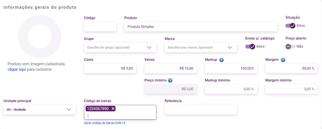Viewport: 322px width, 129px height.
Task: Remove barcode tag 1234567890 with X
Action: tap(113, 109)
